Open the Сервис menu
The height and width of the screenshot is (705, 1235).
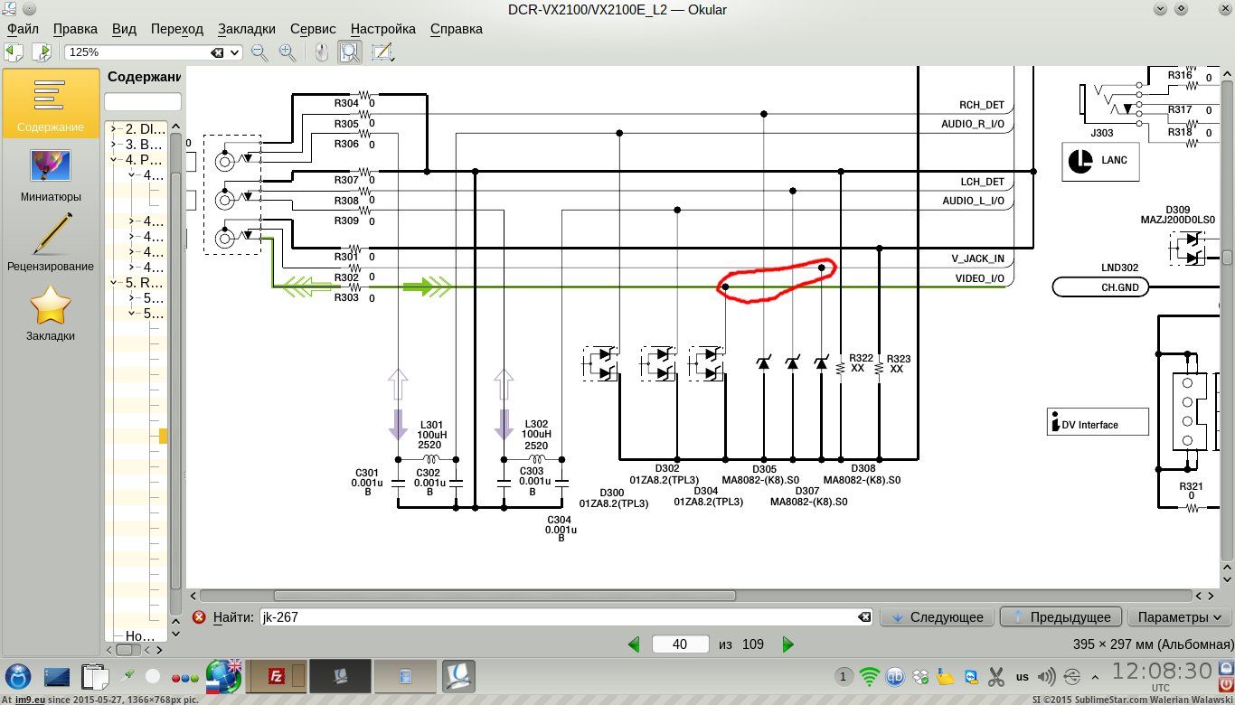pos(315,29)
